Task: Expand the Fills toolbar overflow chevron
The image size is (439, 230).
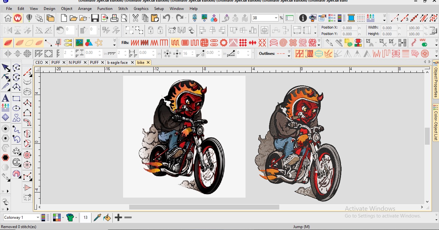Action: click(x=319, y=42)
